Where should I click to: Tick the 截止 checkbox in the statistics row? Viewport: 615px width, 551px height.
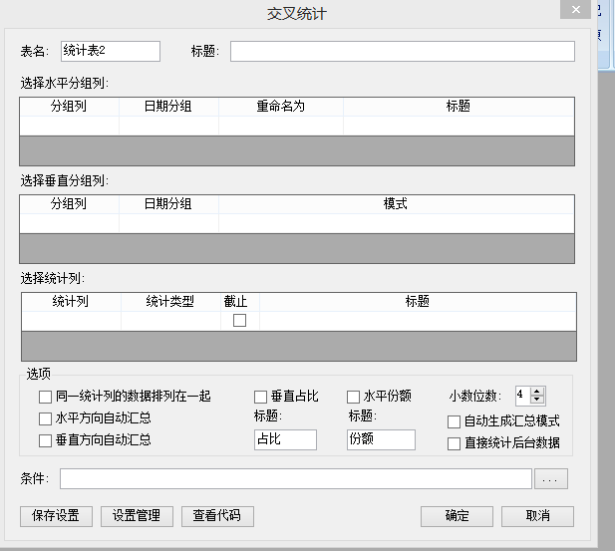tap(239, 320)
